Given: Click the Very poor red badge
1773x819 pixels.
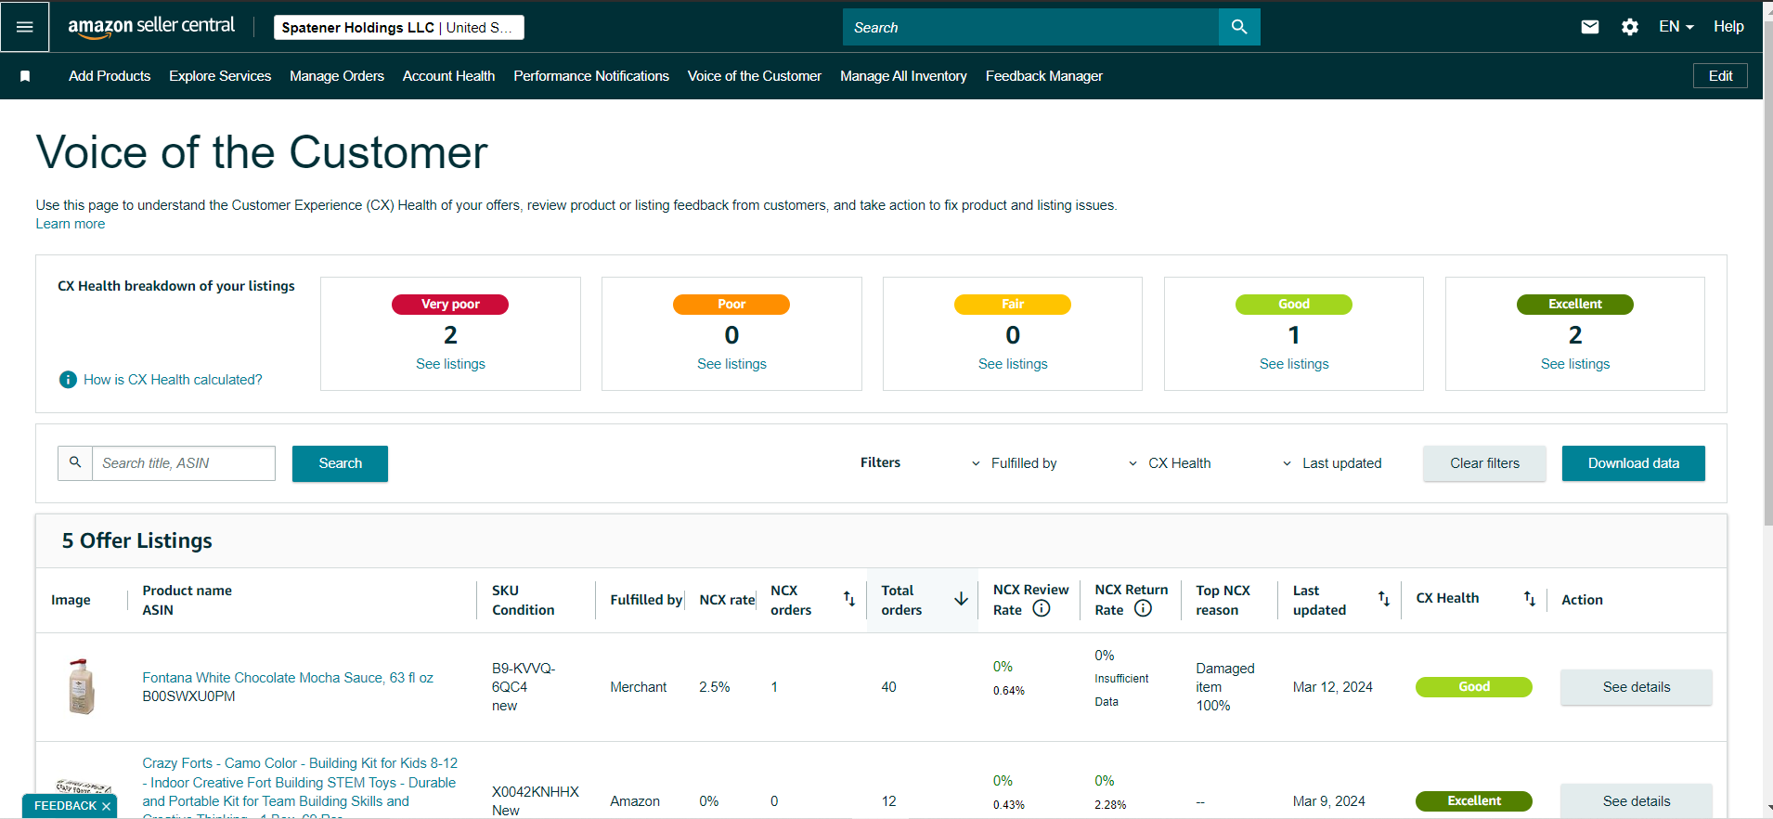Looking at the screenshot, I should click(450, 305).
